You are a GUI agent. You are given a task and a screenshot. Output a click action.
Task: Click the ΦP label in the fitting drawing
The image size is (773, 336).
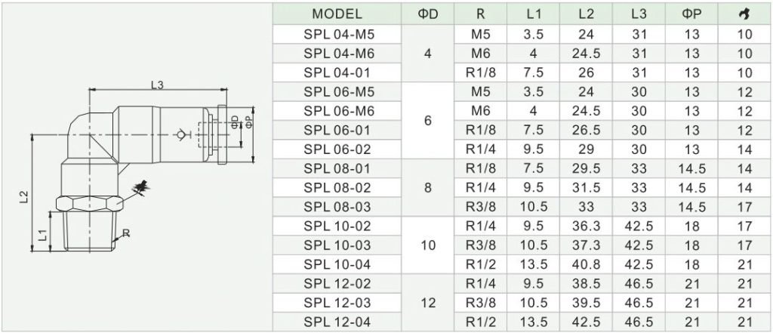click(249, 122)
